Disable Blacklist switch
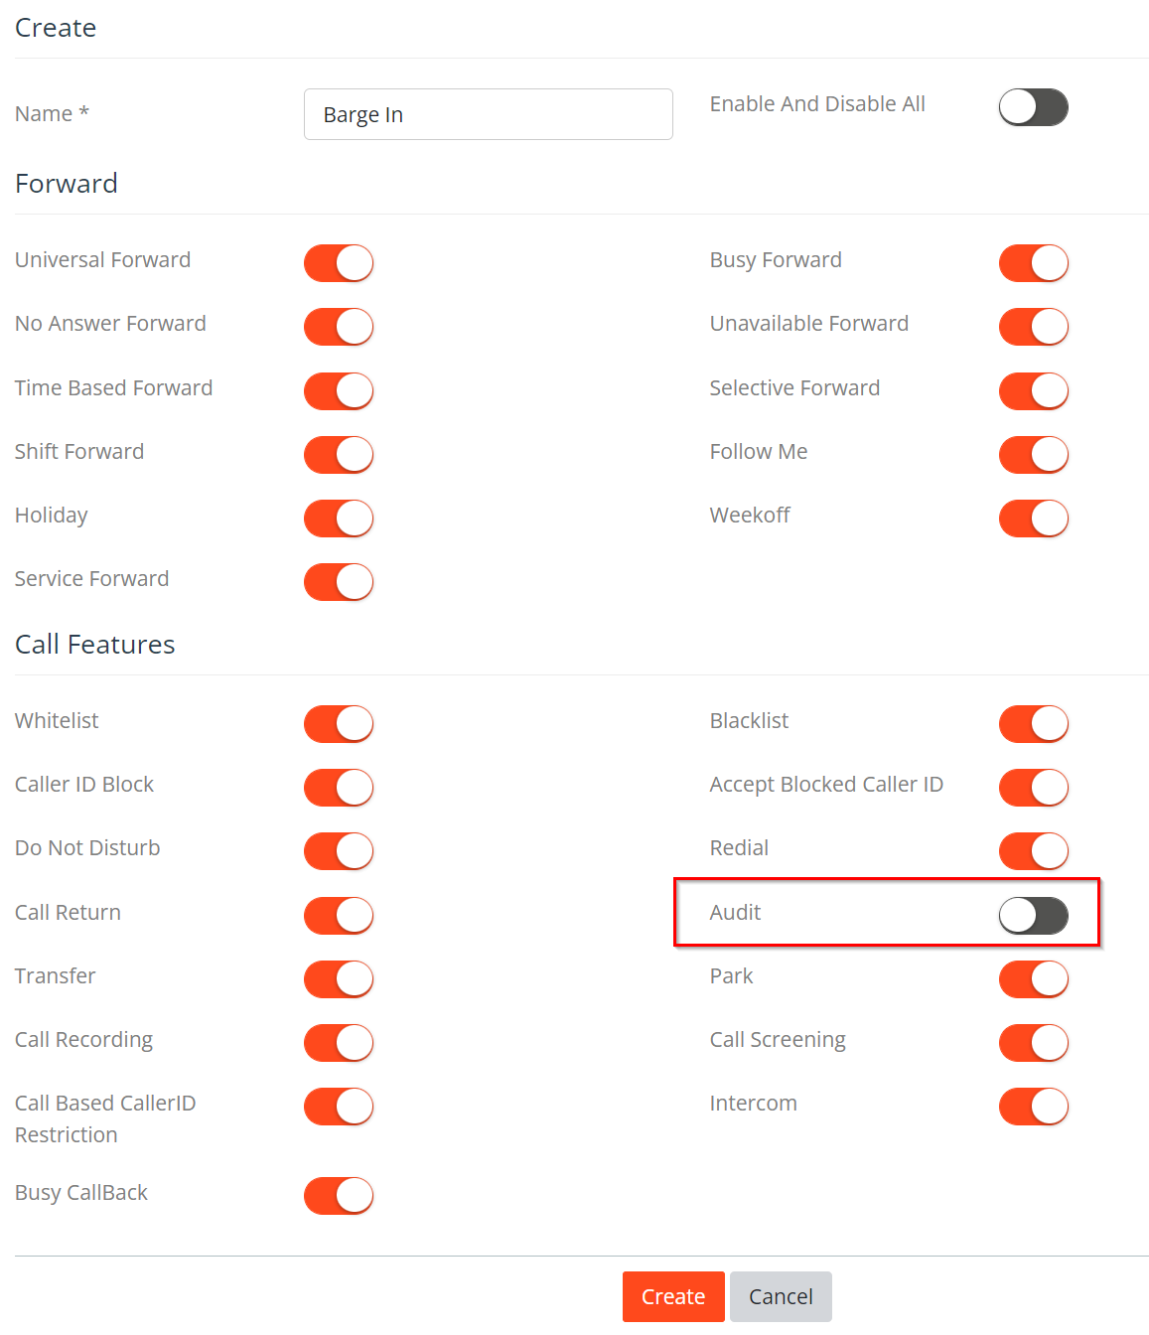The width and height of the screenshot is (1149, 1335). coord(1033,724)
